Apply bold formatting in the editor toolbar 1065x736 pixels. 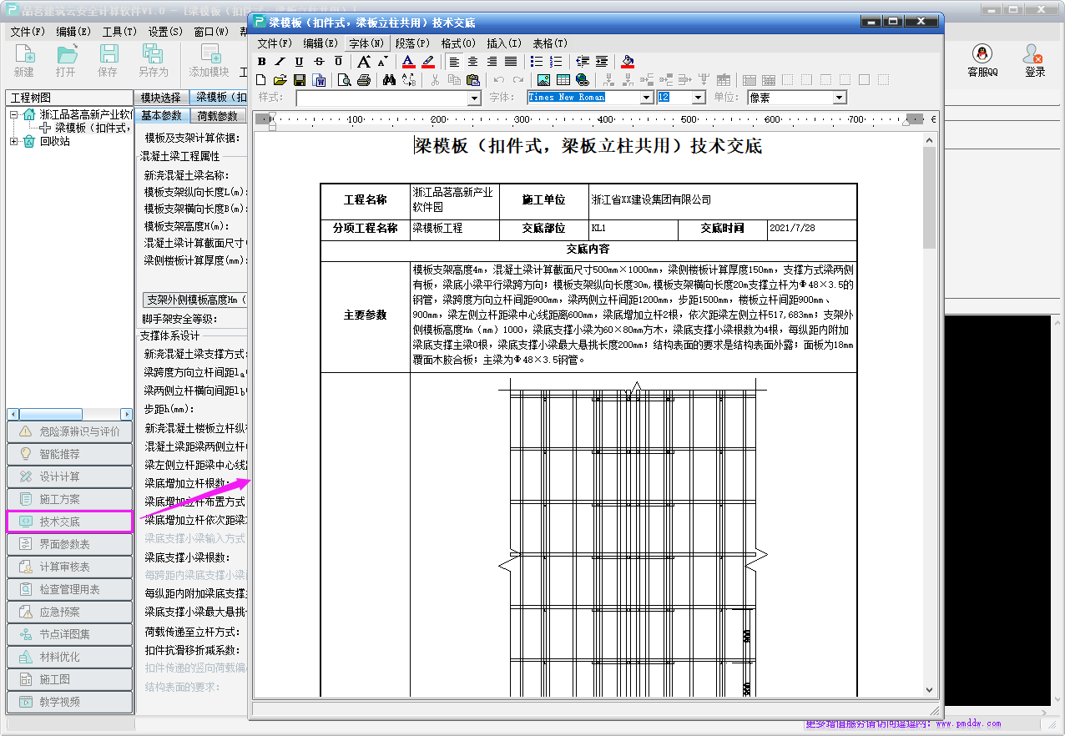[x=262, y=62]
